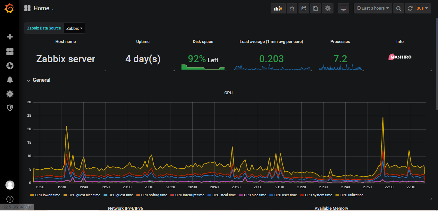Open the Create plus menu in sidebar
This screenshot has height=211, width=438.
(10, 37)
